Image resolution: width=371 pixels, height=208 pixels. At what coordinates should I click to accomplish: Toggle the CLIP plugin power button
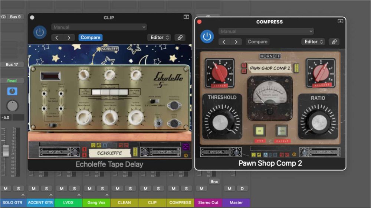pos(40,32)
